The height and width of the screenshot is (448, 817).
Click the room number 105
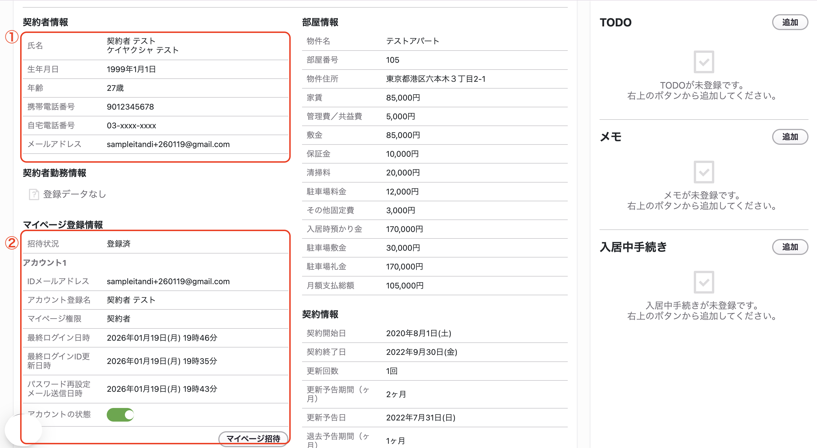[393, 60]
